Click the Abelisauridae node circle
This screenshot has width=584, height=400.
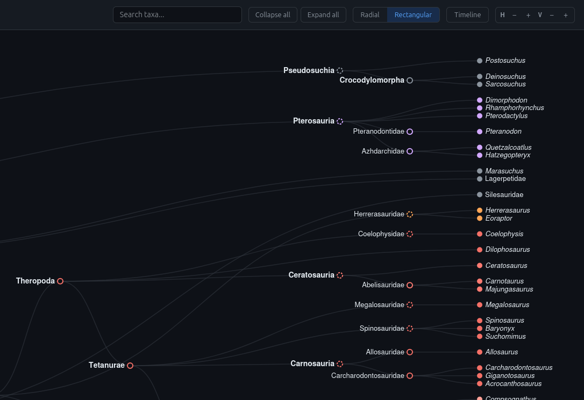[410, 285]
